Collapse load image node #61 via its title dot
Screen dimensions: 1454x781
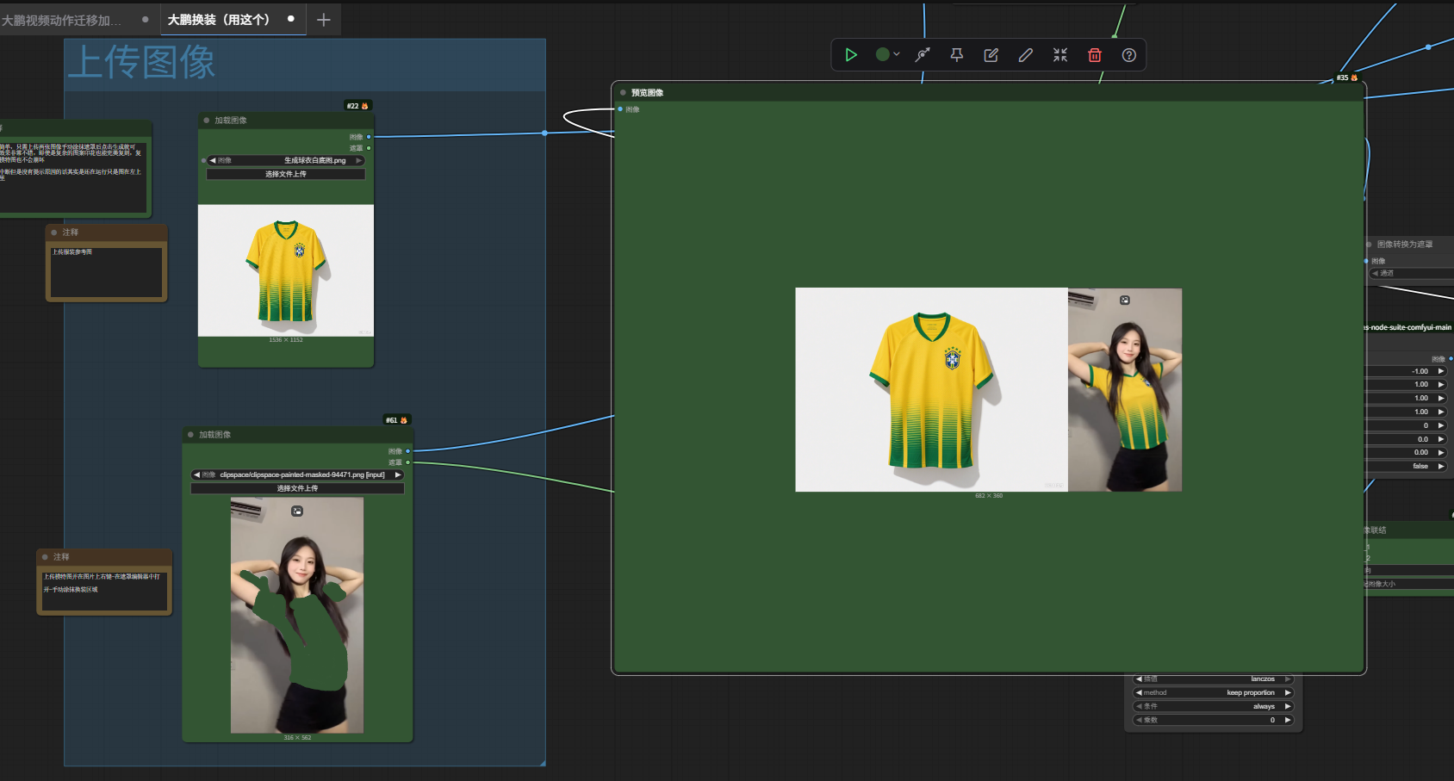pos(190,435)
